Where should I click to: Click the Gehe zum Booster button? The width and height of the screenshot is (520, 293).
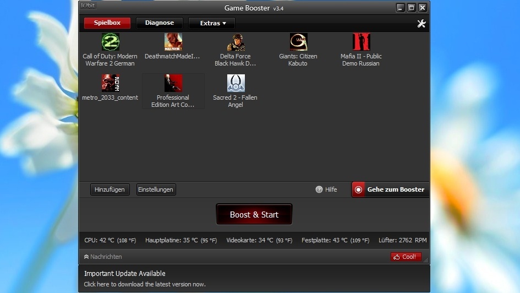pos(390,189)
